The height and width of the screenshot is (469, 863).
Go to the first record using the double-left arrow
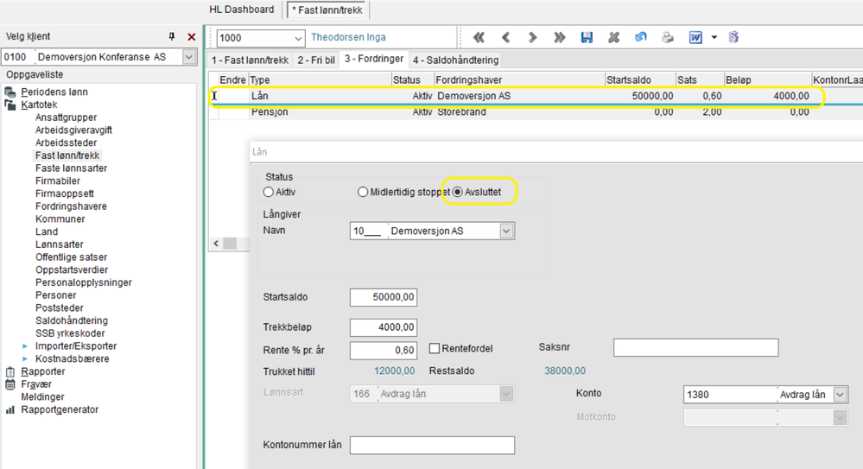point(479,38)
